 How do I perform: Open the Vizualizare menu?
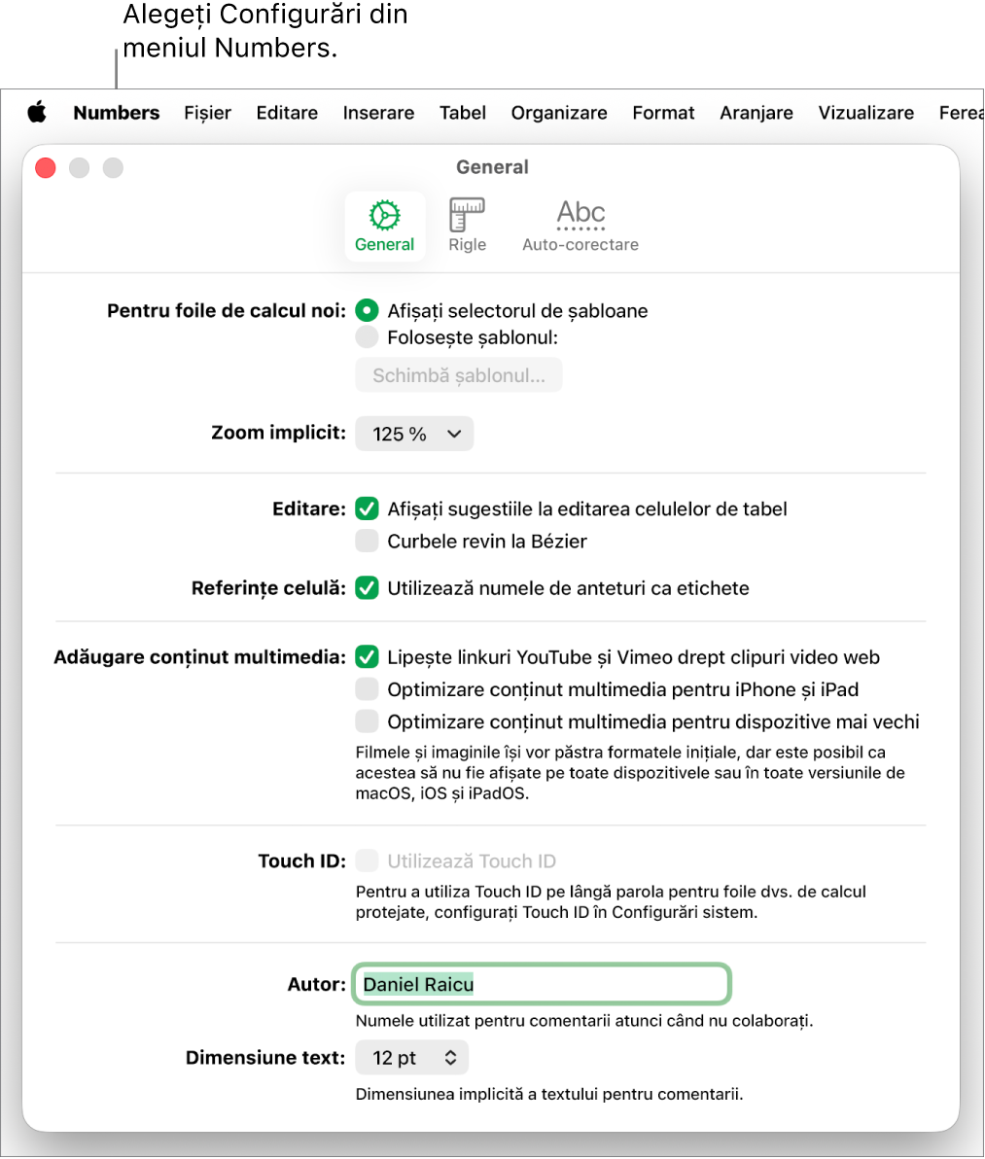click(x=865, y=113)
